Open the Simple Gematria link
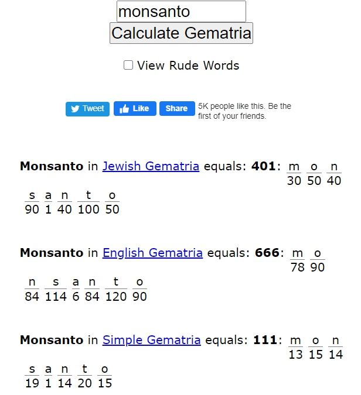This screenshot has width=361, height=395. tap(152, 340)
